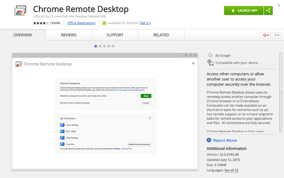
Task: Click the help question mark icon in screenshot
Action: [193, 63]
